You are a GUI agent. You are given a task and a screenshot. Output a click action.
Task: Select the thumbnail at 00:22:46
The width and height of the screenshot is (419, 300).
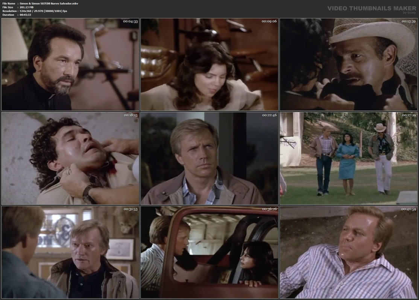209,158
